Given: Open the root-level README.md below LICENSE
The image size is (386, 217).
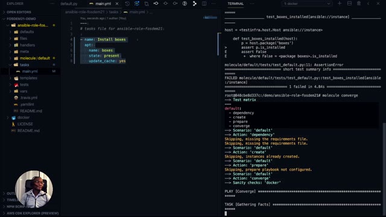Looking at the screenshot, I should 28,131.
